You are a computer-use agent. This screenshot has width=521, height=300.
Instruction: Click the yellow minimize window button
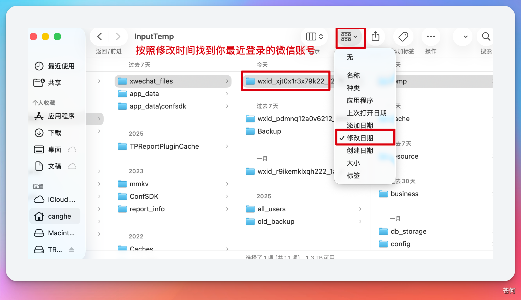[x=45, y=37]
